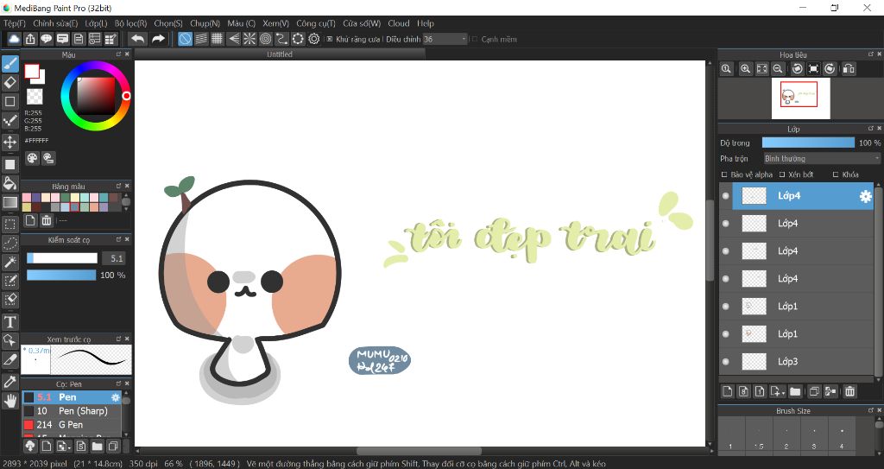The width and height of the screenshot is (884, 469).
Task: Select the Bucket fill tool
Action: (x=10, y=183)
